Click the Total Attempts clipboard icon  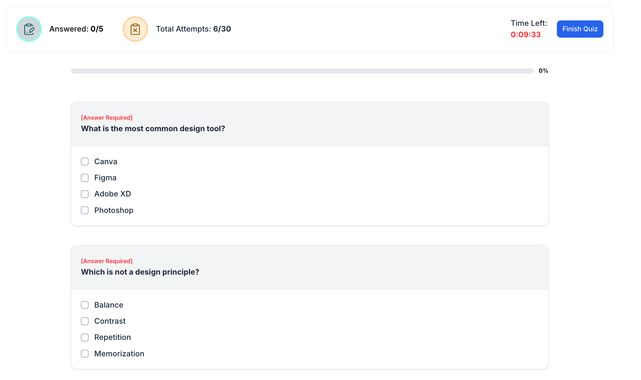coord(135,29)
